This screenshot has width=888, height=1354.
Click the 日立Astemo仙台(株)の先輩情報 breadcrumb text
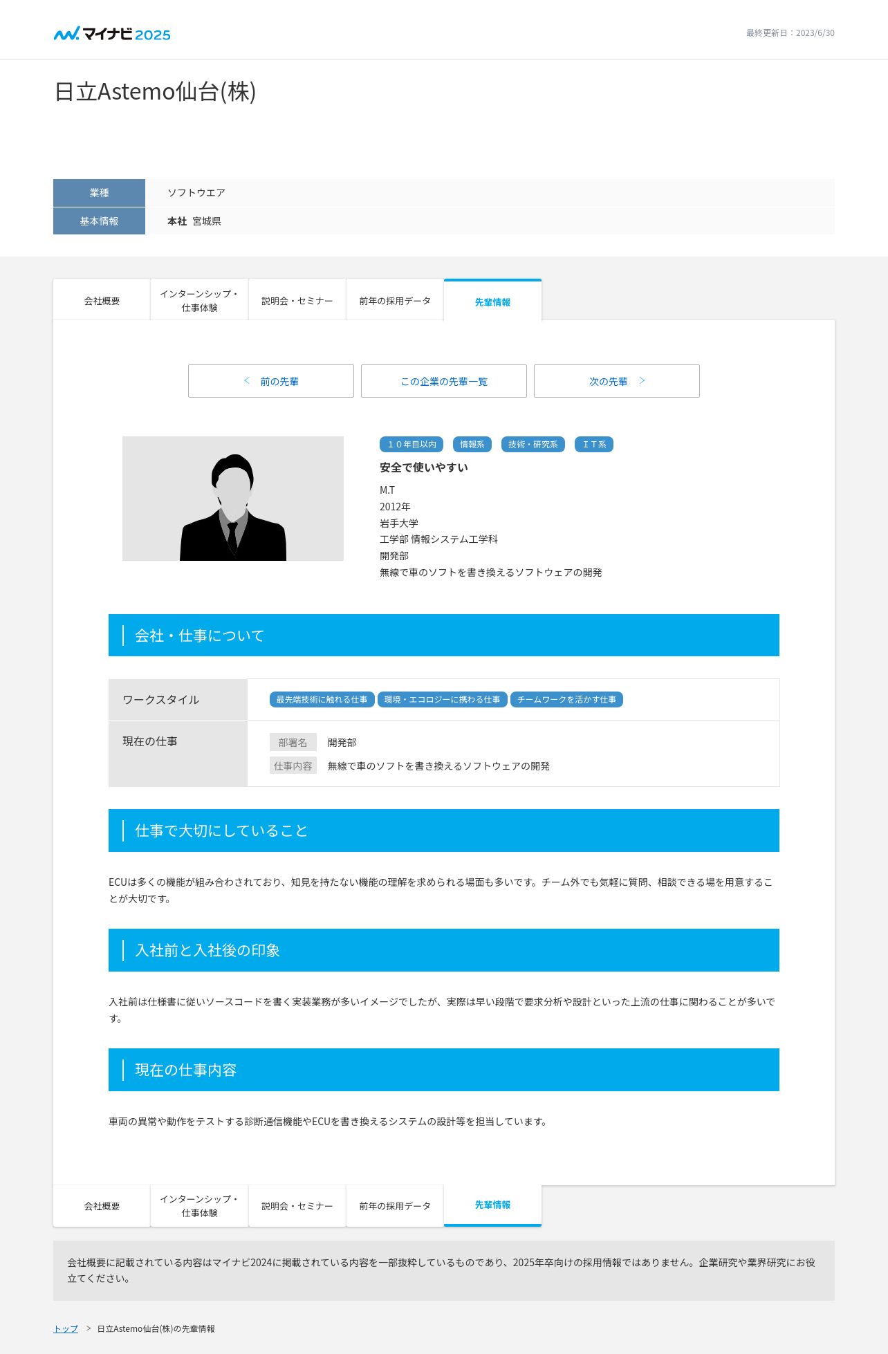pos(156,1328)
